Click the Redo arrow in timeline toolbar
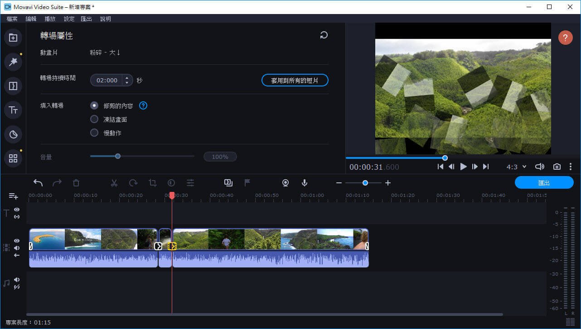 click(57, 183)
